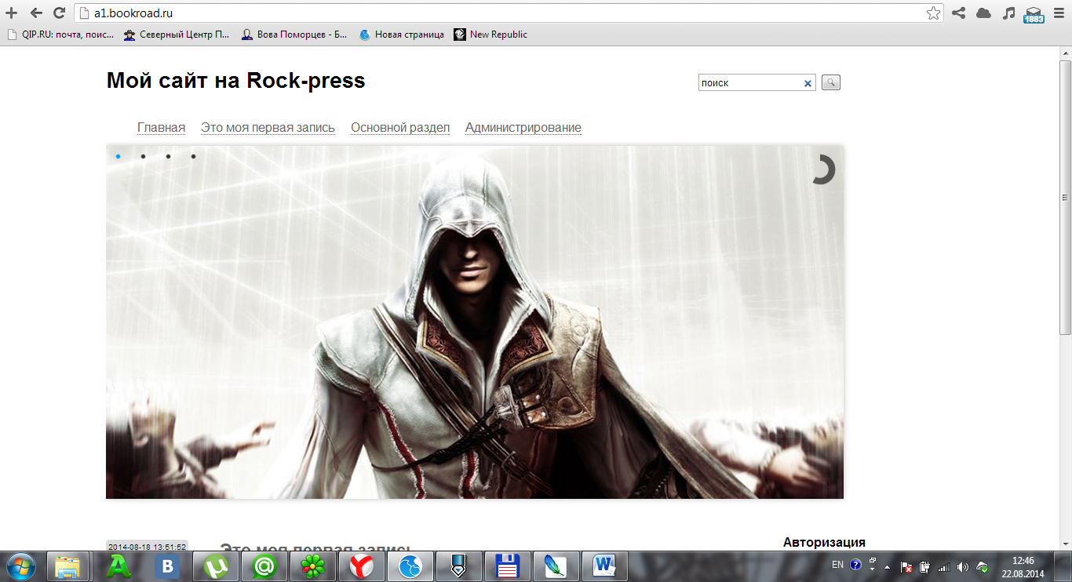
Task: Open the browser main menu
Action: pyautogui.click(x=1059, y=13)
